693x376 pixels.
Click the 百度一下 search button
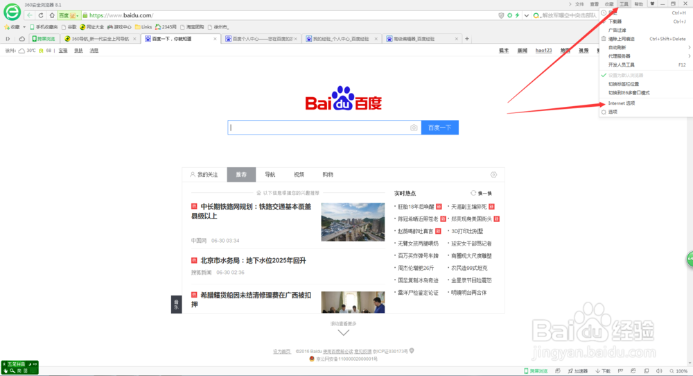[440, 128]
